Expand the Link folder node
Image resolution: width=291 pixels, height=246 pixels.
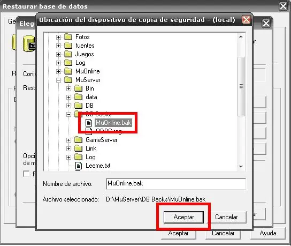68,148
